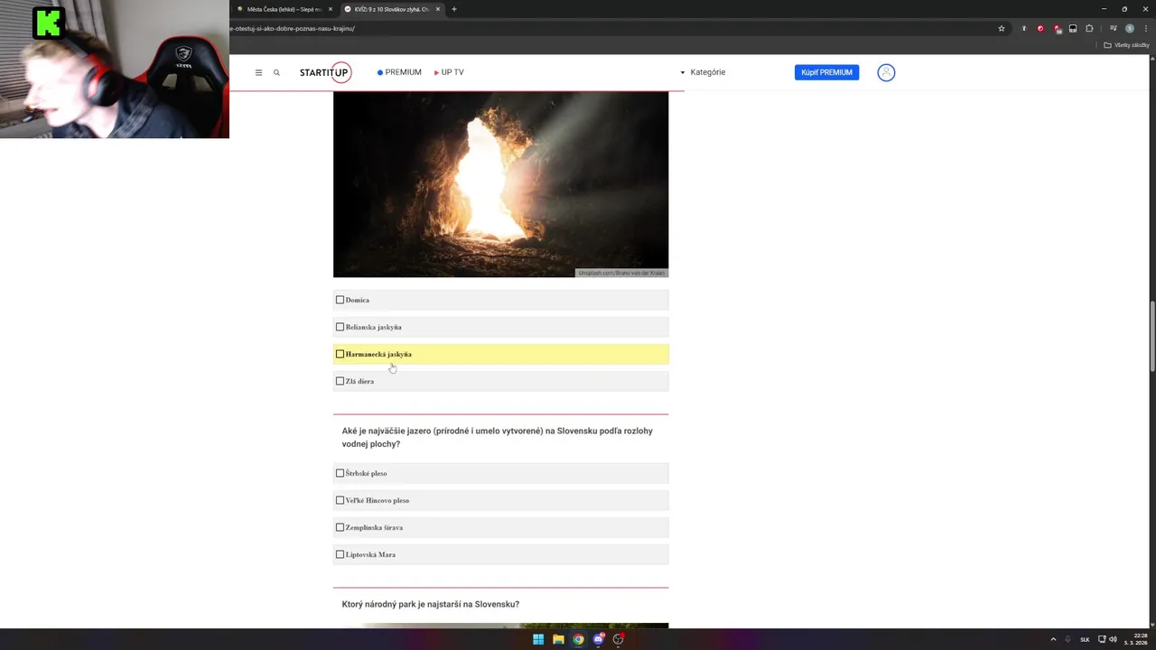Open UP TV section in site nav
The height and width of the screenshot is (650, 1156).
449,72
